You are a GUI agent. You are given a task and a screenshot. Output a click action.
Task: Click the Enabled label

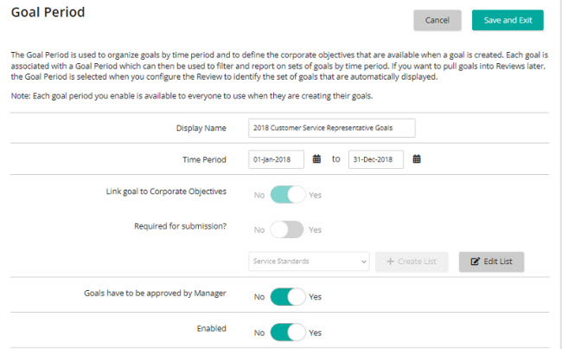click(212, 328)
